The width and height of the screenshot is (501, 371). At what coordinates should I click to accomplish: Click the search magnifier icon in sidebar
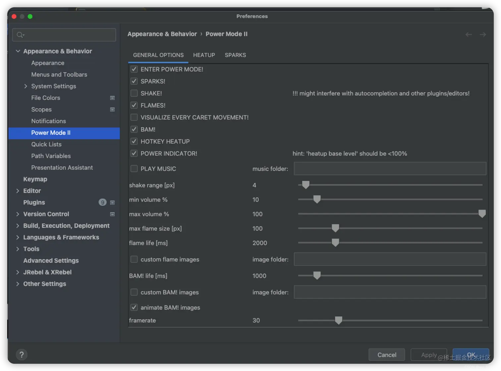pyautogui.click(x=20, y=35)
